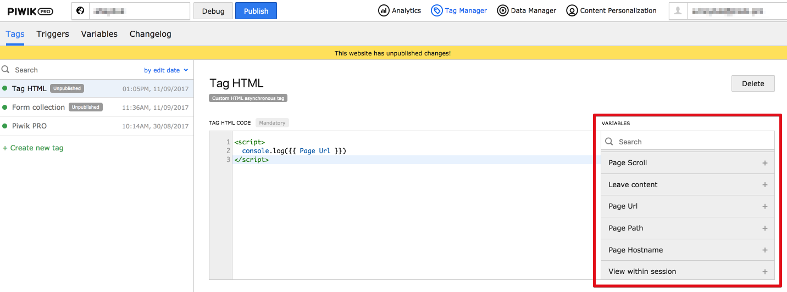The width and height of the screenshot is (787, 292).
Task: Add Page Url variable with plus icon
Action: (x=764, y=206)
